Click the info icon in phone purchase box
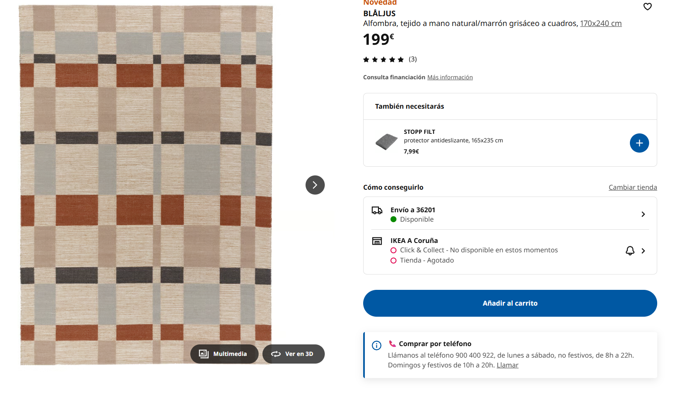The height and width of the screenshot is (393, 673). 376,345
